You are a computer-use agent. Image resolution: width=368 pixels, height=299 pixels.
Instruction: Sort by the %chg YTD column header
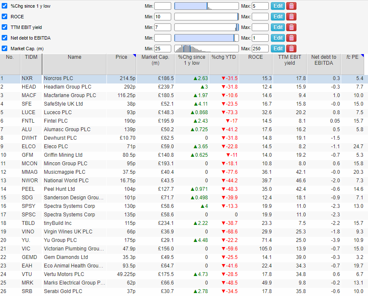(x=224, y=64)
